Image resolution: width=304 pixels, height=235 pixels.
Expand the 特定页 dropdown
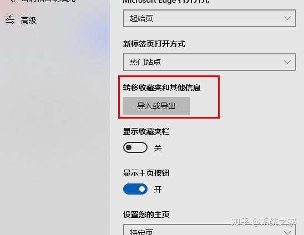(x=210, y=230)
